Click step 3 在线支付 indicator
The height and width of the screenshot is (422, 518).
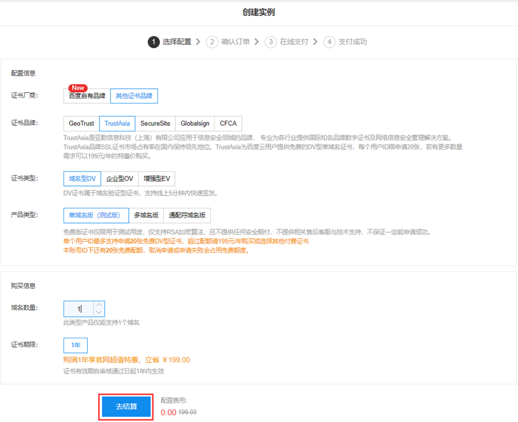pyautogui.click(x=286, y=42)
